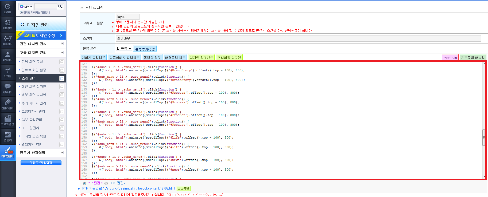
Task: Open the MY menu dropdown
Action: click(x=26, y=6)
